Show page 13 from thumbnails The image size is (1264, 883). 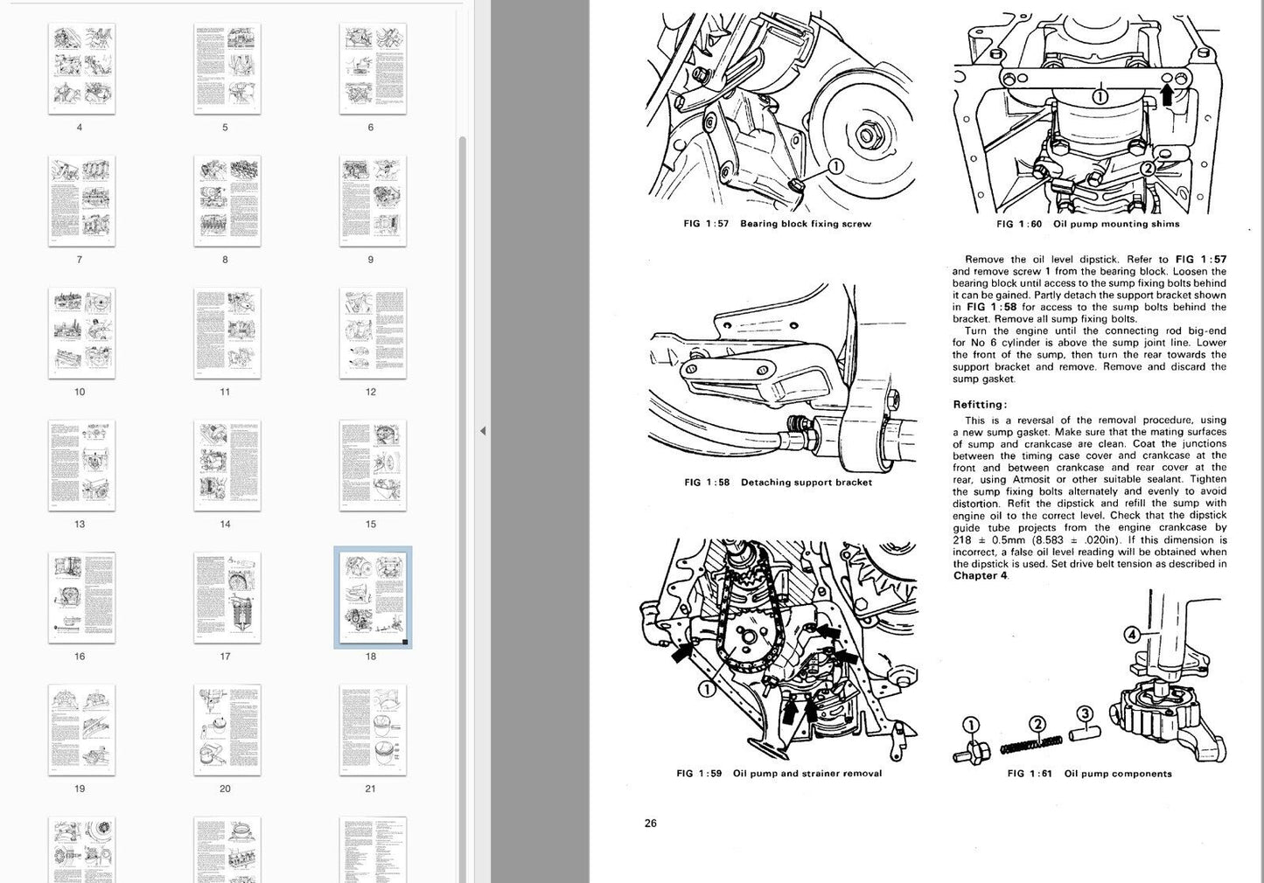click(x=81, y=465)
